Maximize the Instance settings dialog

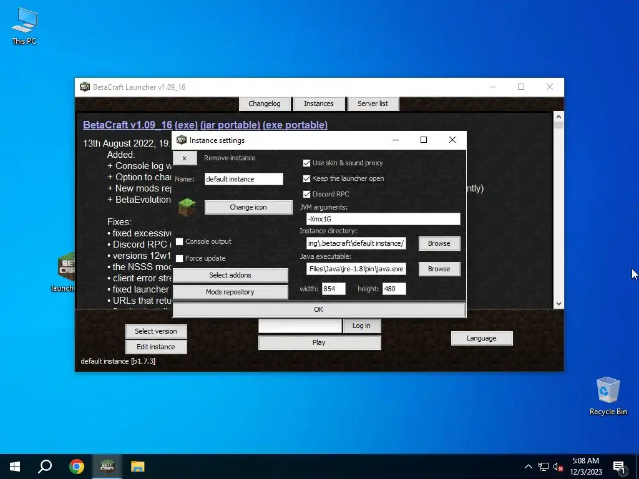424,140
